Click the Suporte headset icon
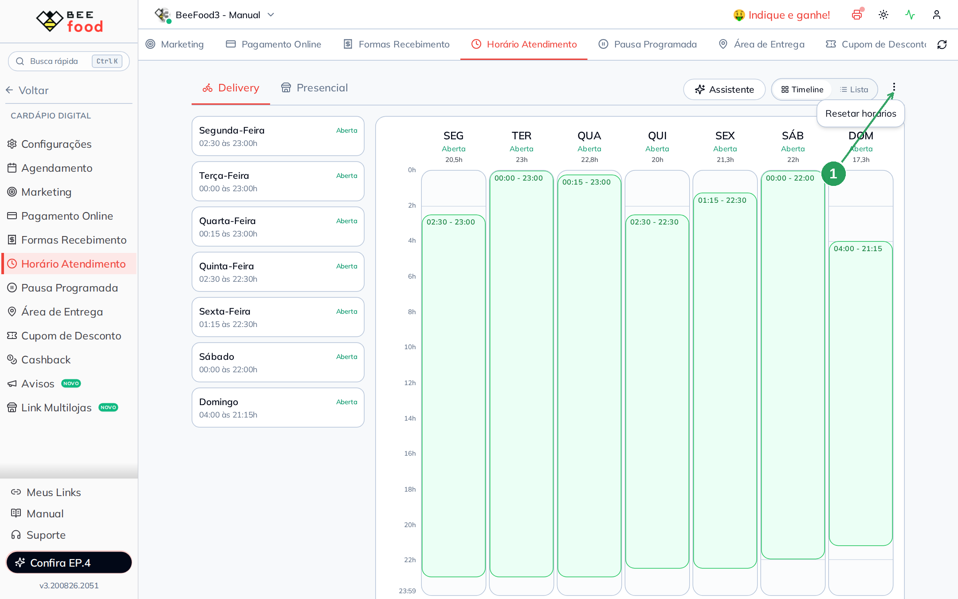The image size is (958, 599). pyautogui.click(x=16, y=535)
